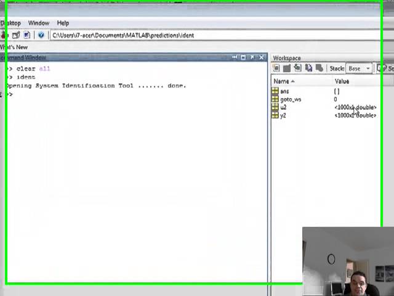Click the ans variable grid icon
This screenshot has width=394, height=296.
275,91
